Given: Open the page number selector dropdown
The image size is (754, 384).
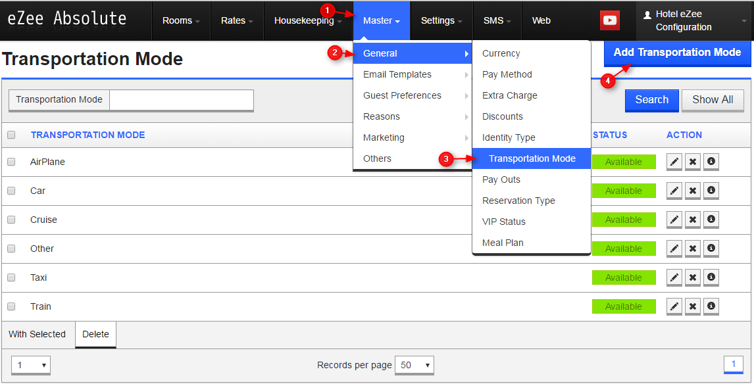Looking at the screenshot, I should click(x=31, y=365).
